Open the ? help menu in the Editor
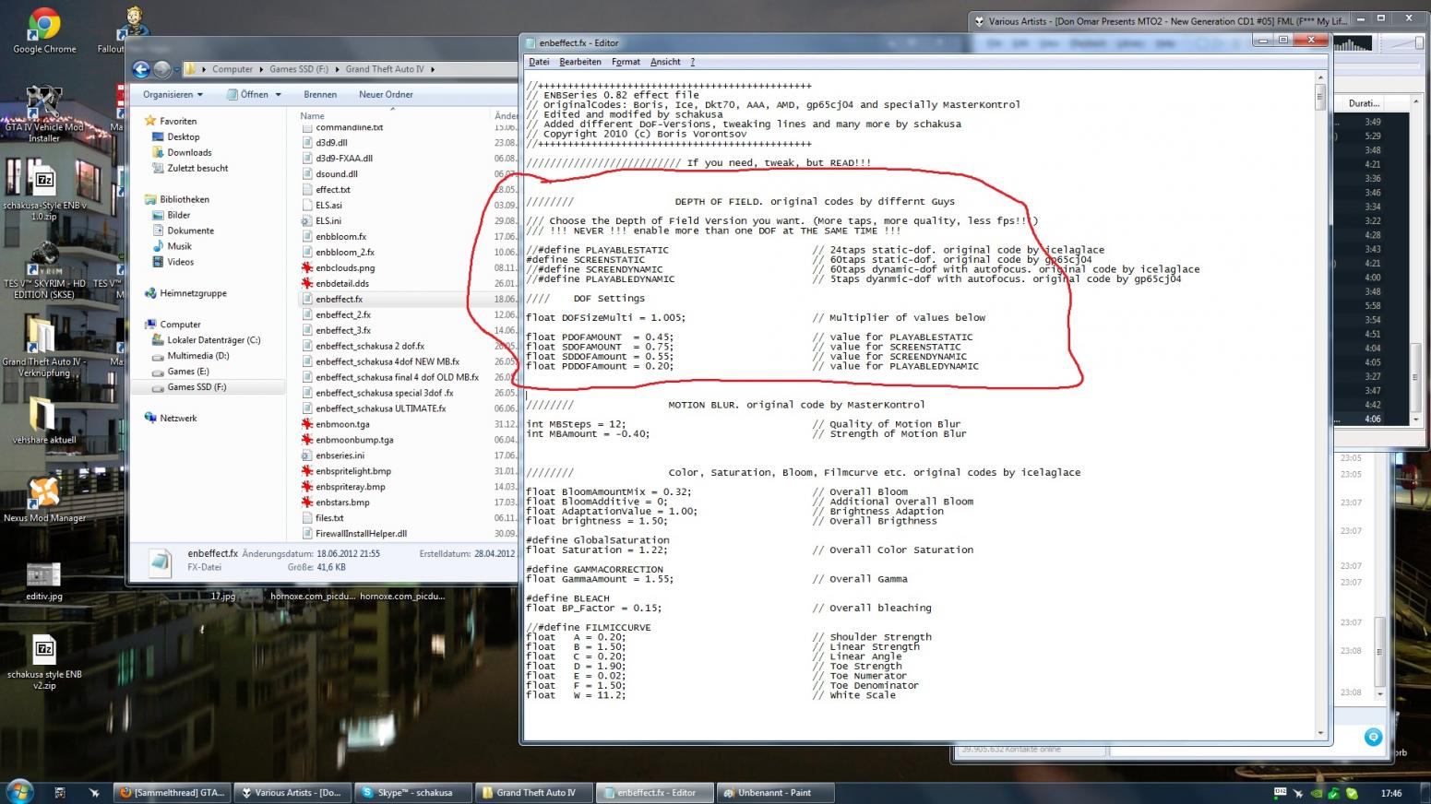The height and width of the screenshot is (804, 1431). (692, 62)
